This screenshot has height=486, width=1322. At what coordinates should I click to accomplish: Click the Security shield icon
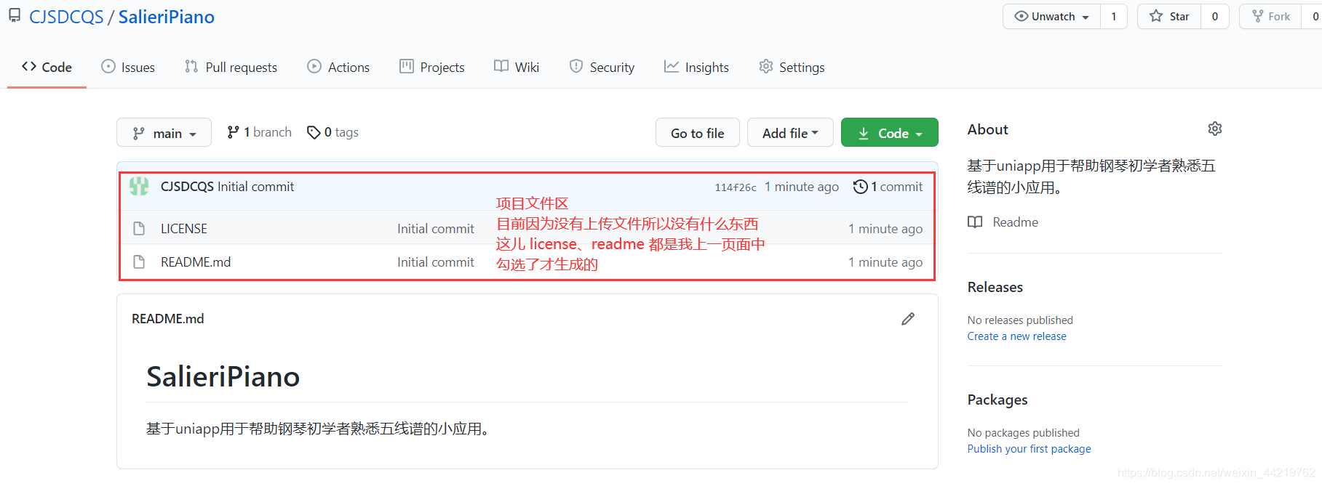click(576, 66)
